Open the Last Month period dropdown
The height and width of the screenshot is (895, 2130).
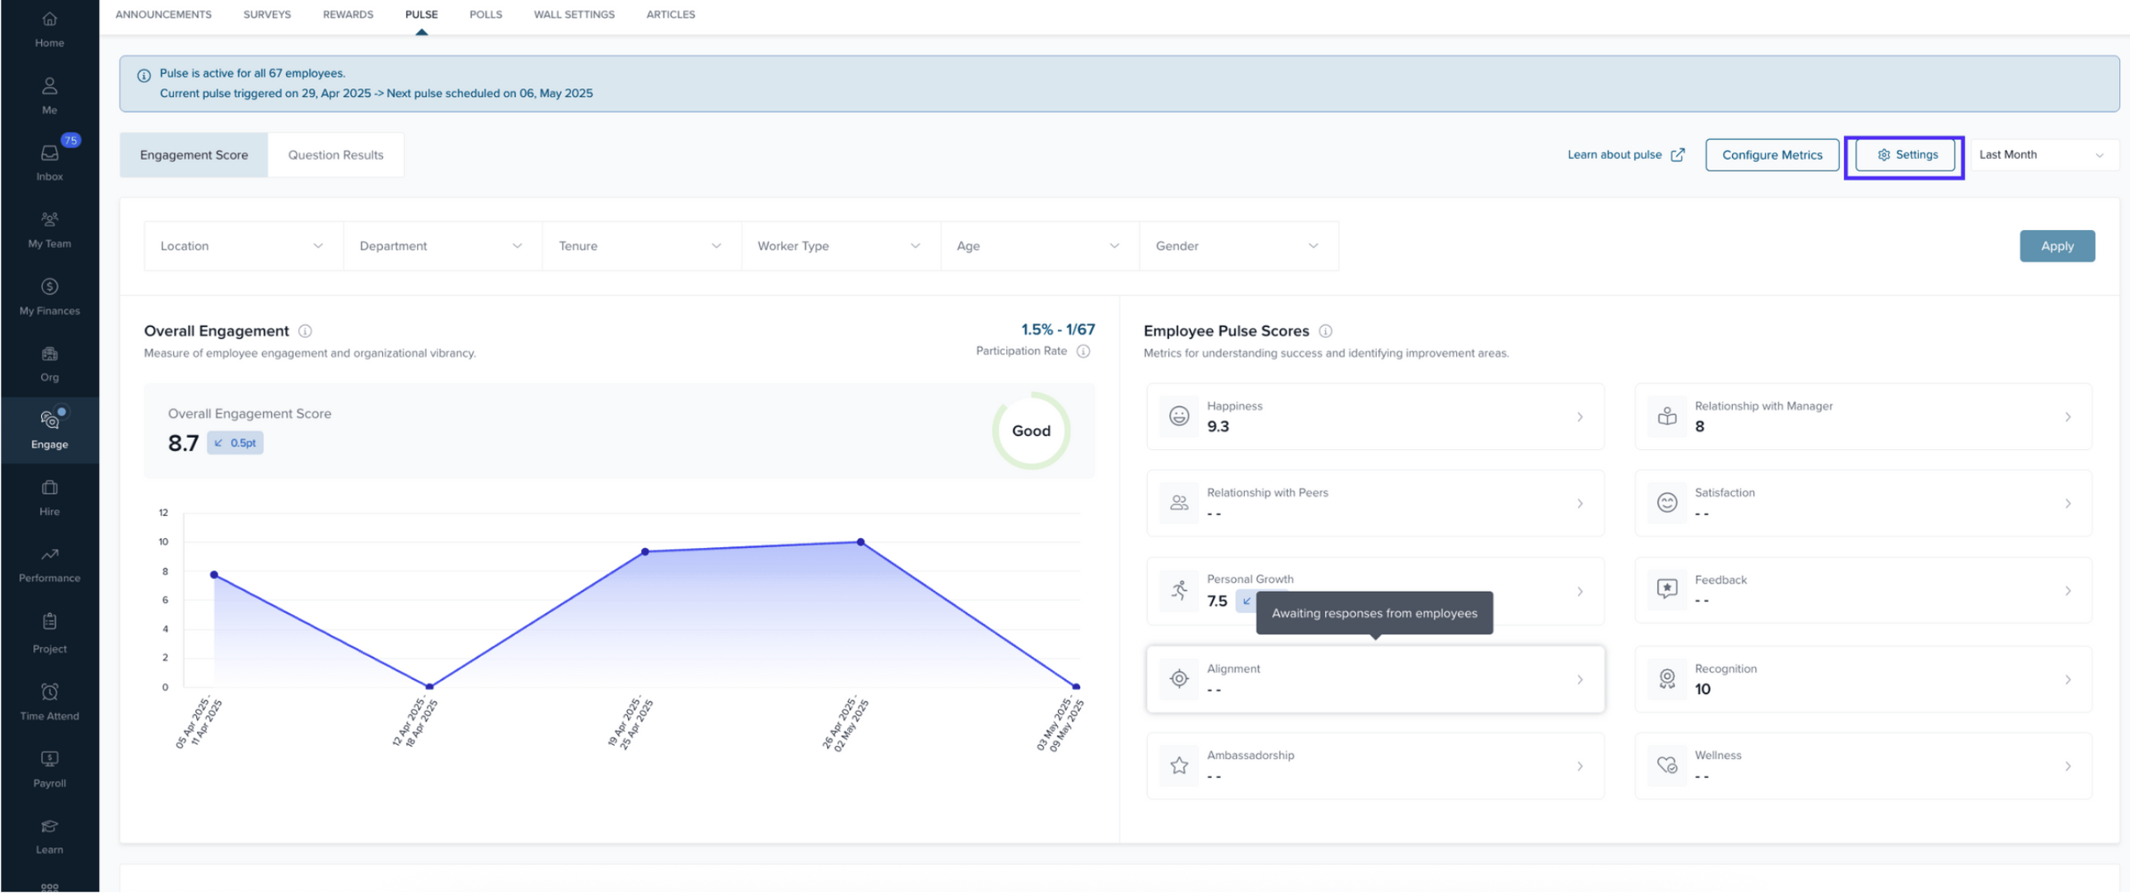pos(2040,155)
